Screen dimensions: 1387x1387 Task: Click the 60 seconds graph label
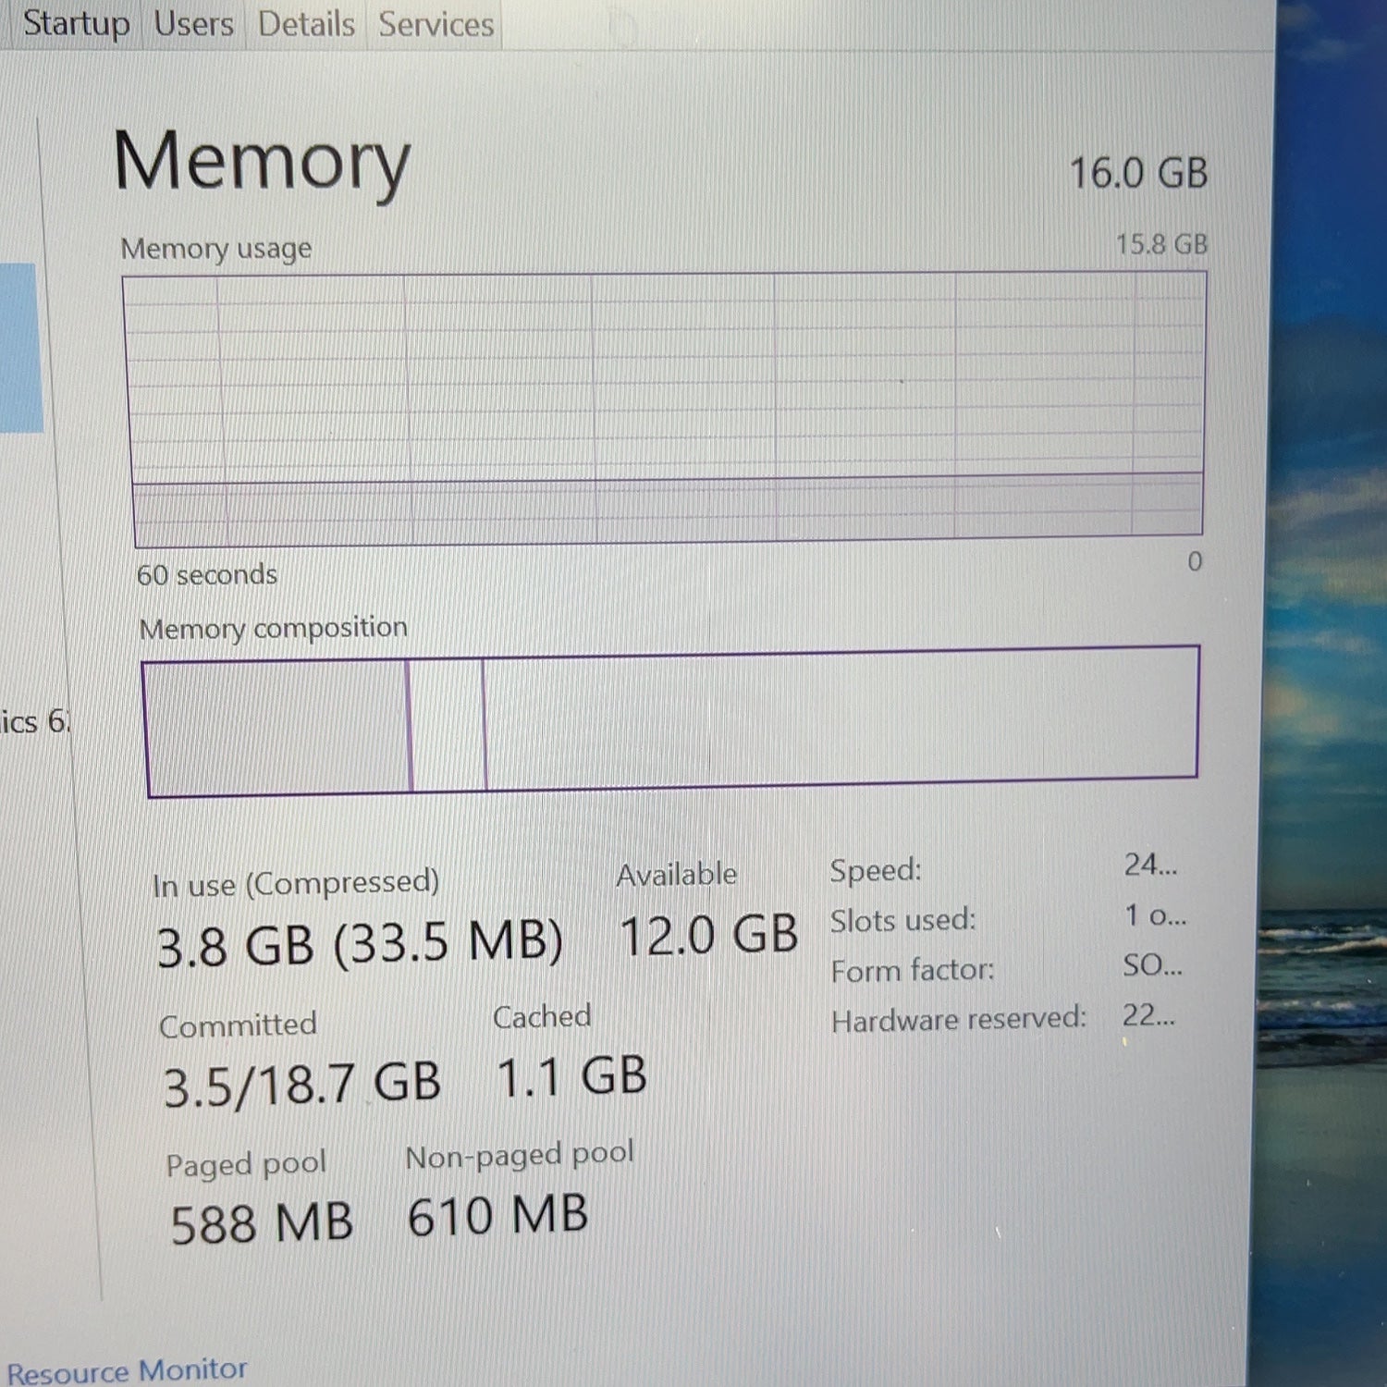tap(207, 574)
